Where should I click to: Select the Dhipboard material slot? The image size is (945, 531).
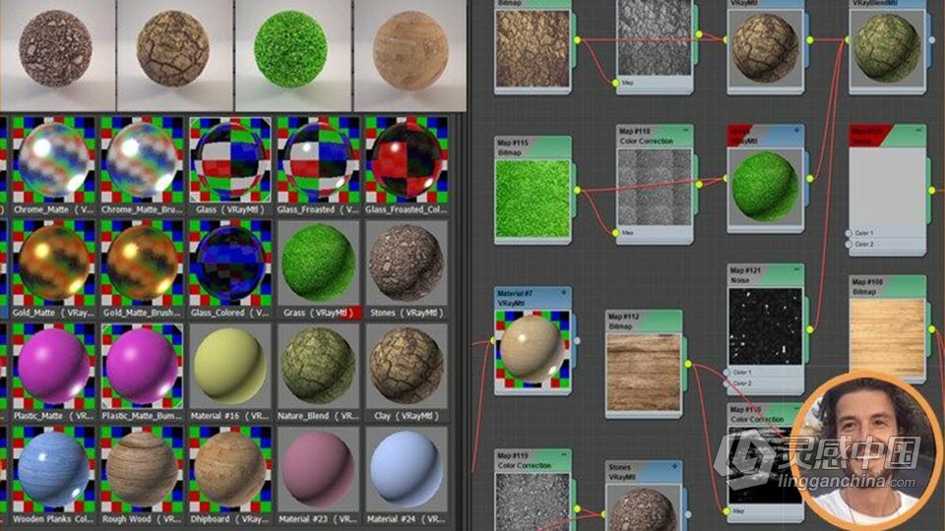229,476
